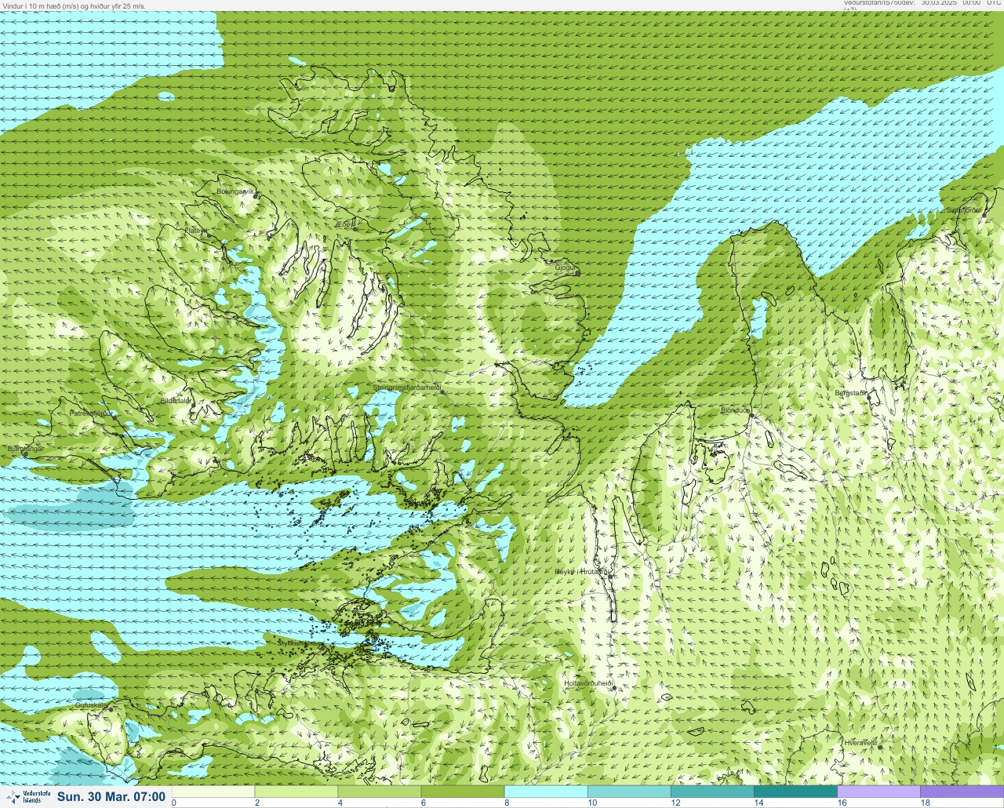
Task: Click the 14–16 m/s dark teal swatch
Action: tap(795, 792)
